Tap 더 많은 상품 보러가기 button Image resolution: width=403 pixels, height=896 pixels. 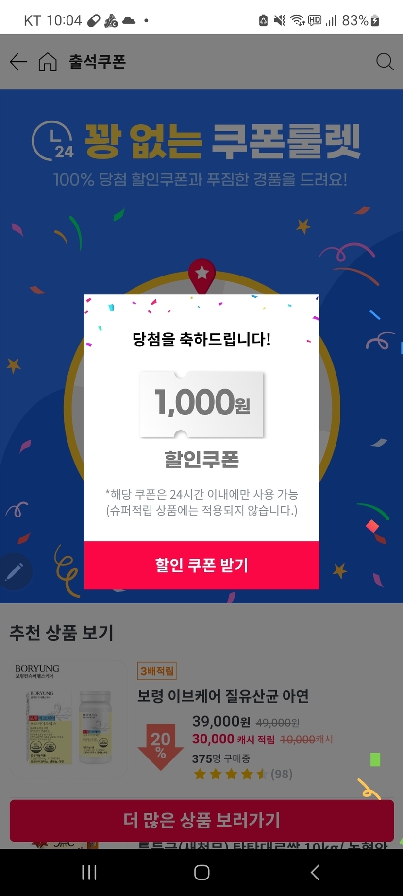pos(202,820)
